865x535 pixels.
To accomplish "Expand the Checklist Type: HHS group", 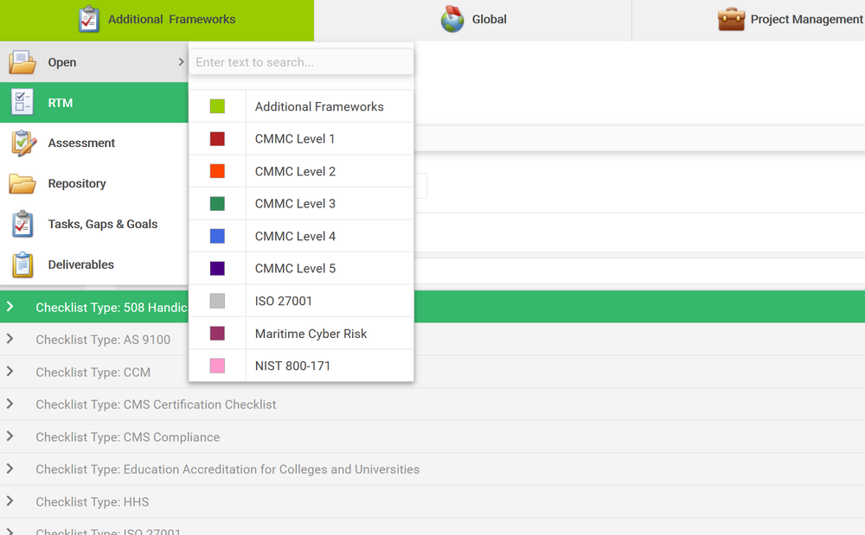I will [10, 501].
